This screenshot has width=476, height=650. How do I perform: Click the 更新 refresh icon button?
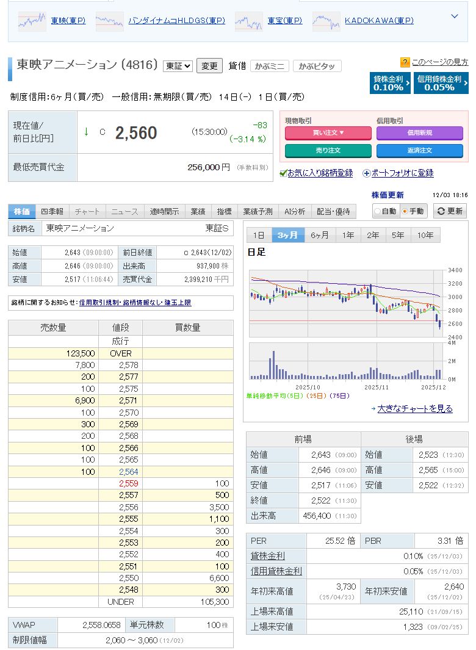click(450, 211)
